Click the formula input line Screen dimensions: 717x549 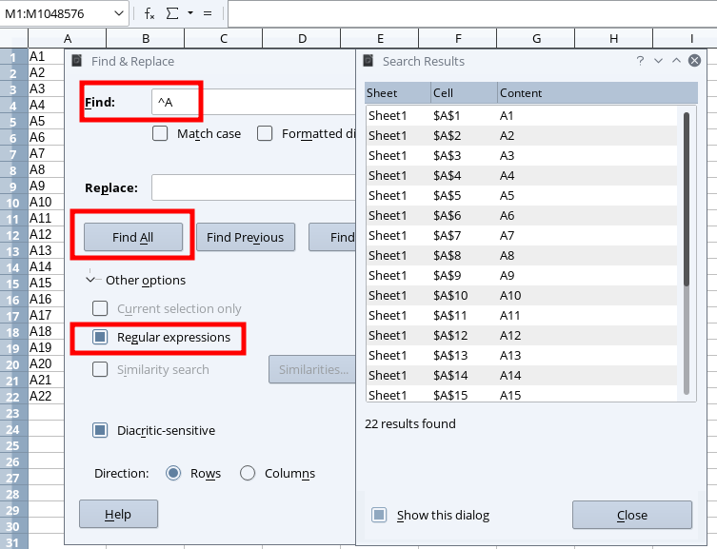[472, 13]
